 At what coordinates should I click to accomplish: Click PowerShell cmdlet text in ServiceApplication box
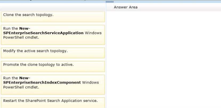coord(21,38)
